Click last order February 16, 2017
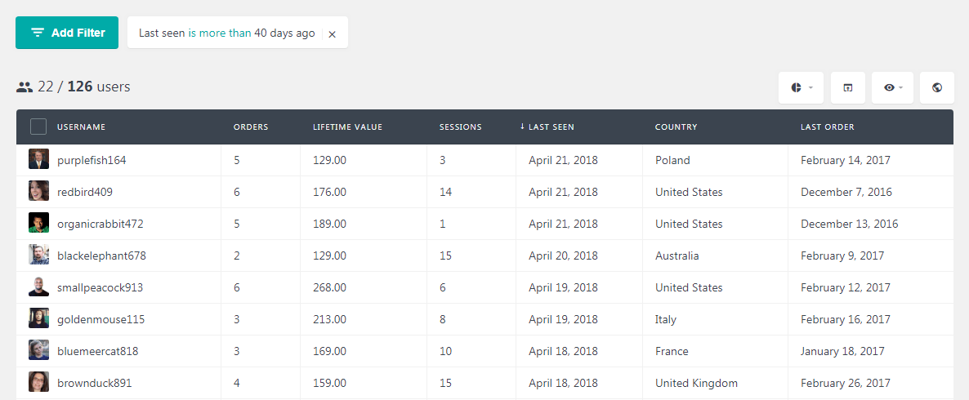 846,320
